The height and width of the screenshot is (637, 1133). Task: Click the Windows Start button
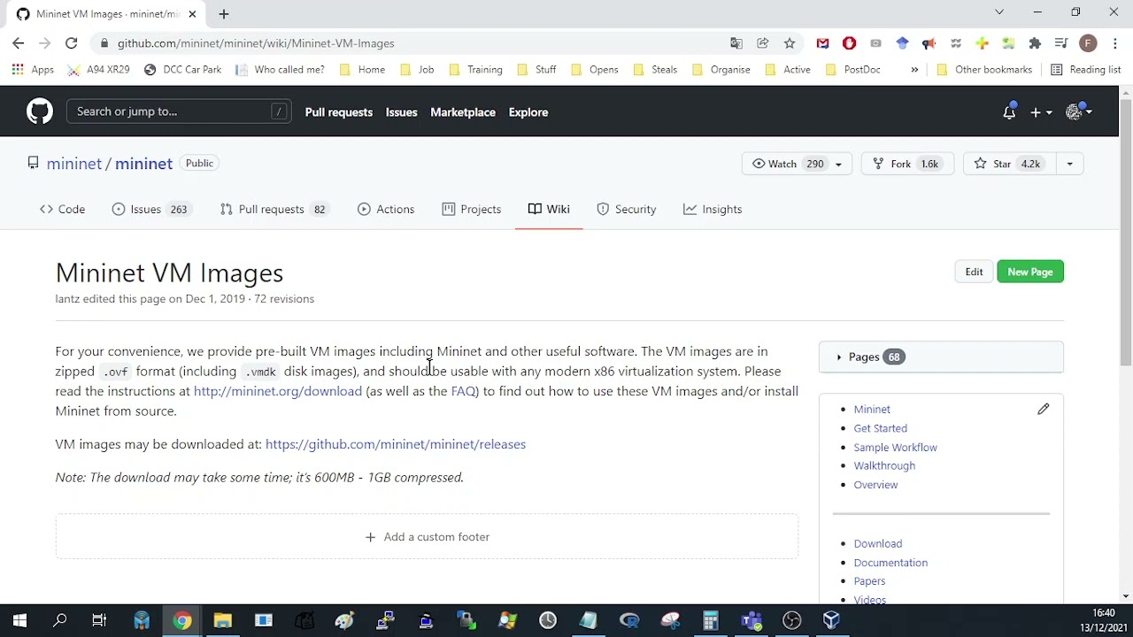point(19,620)
